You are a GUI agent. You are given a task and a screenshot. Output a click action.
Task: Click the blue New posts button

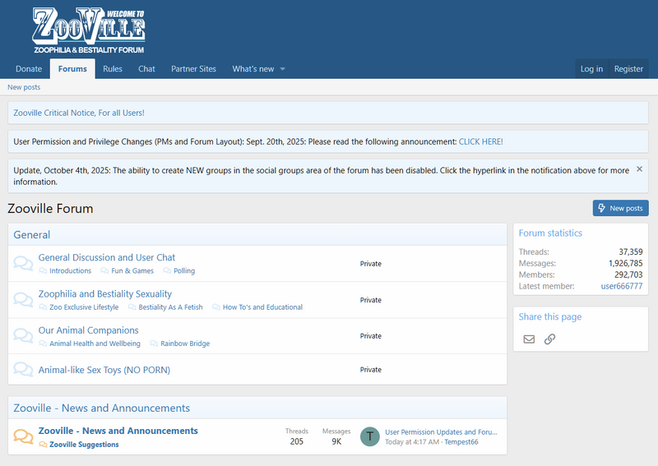[x=620, y=208]
